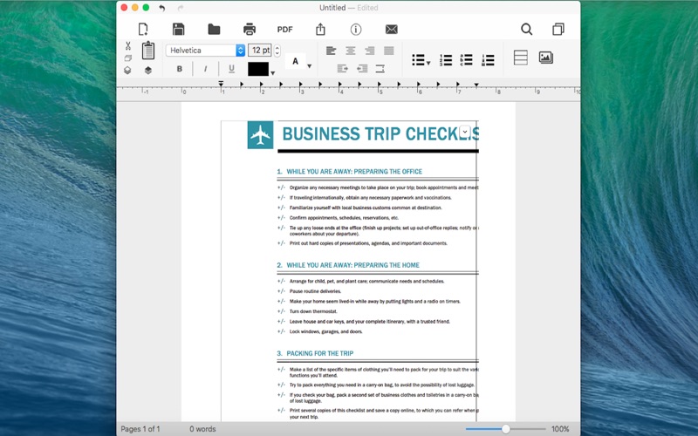This screenshot has width=698, height=436.
Task: Click the 12 pt font size field
Action: point(259,51)
